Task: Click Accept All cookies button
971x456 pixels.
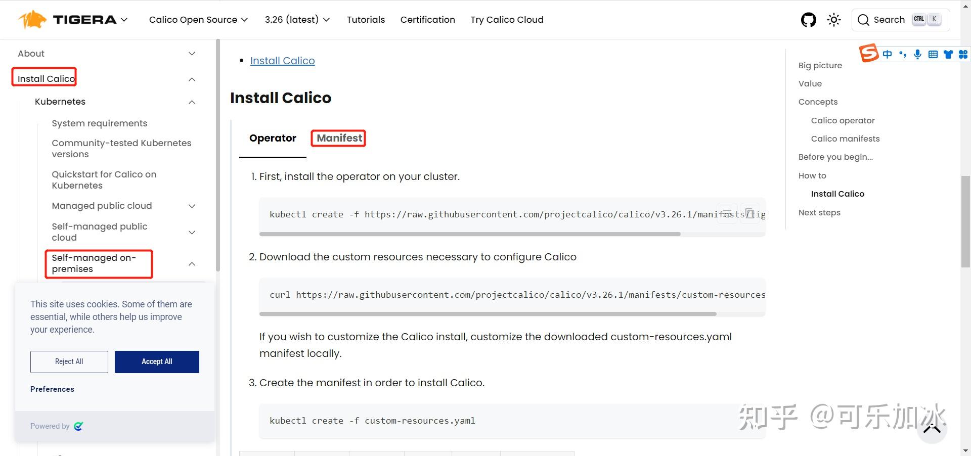Action: [157, 361]
